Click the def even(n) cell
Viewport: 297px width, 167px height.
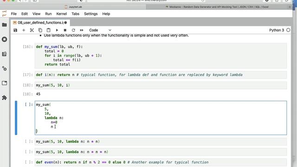coord(161,162)
